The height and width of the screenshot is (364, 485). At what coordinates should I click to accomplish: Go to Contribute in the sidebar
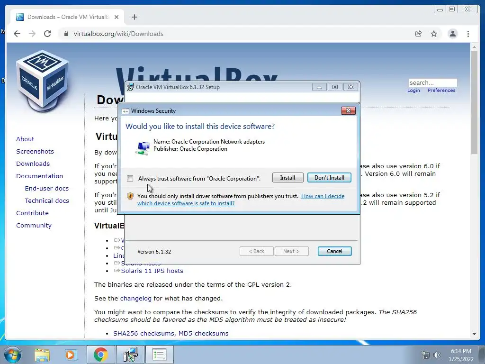pyautogui.click(x=33, y=213)
